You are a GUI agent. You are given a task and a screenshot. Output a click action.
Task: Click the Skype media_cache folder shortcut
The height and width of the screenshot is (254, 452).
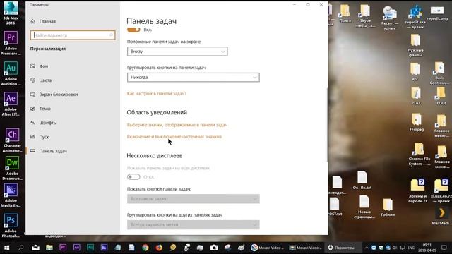[365, 16]
